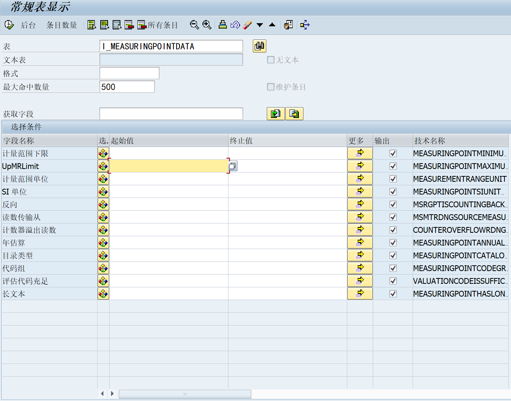Click the horizontal scrollbar thumb
Viewport: 511px width, 401px height.
185,394
